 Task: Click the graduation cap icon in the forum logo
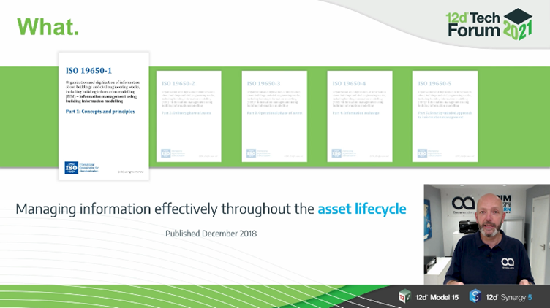(519, 17)
